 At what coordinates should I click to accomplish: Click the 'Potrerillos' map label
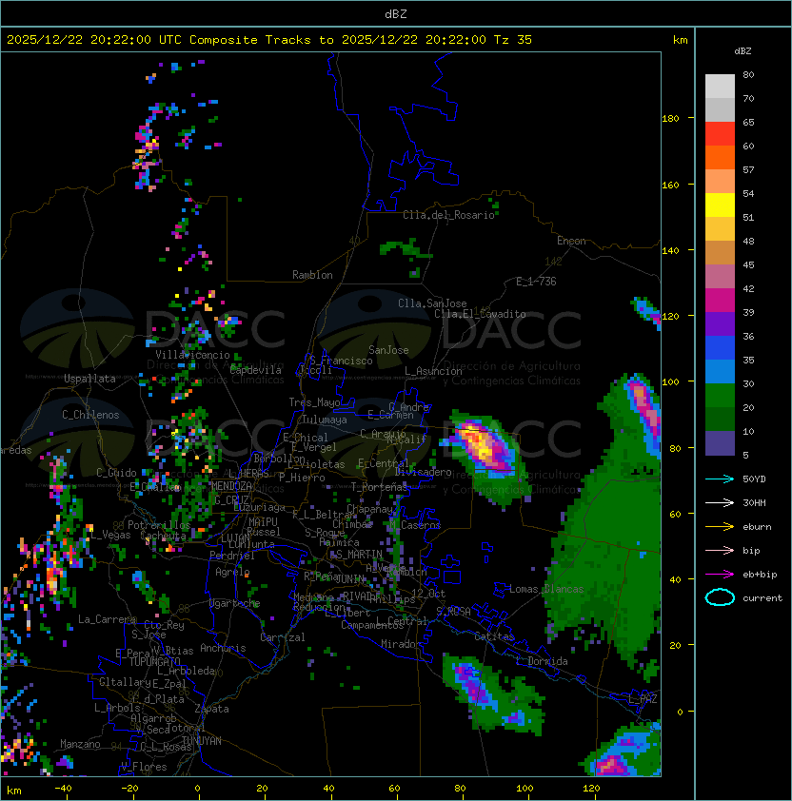coord(159,525)
